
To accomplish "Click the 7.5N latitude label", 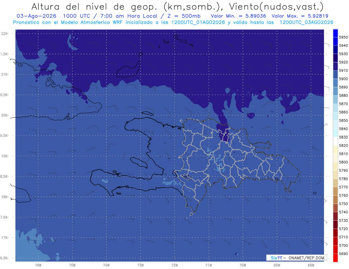I will (x=4, y=217).
